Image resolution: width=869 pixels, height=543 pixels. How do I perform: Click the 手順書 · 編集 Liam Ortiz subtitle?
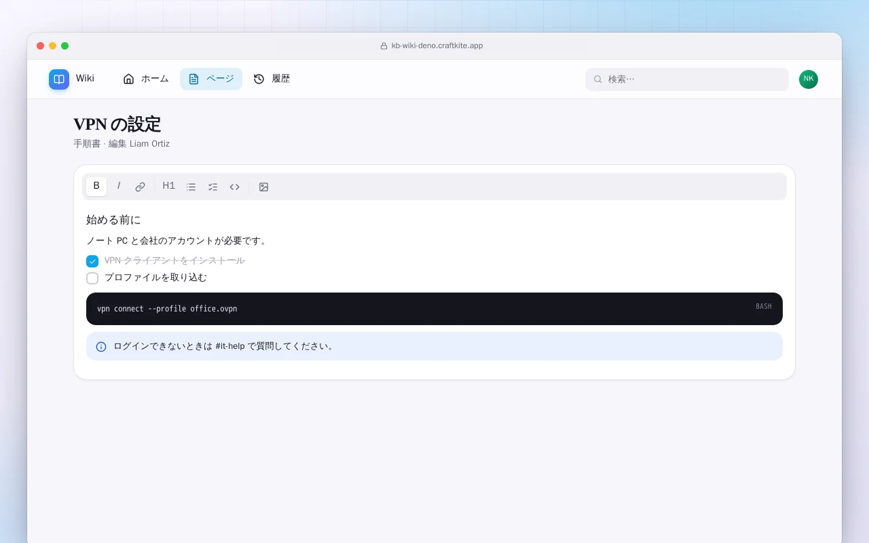point(122,144)
